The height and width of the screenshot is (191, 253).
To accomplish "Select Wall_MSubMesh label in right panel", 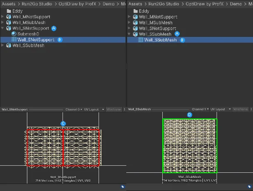I will (x=156, y=23).
